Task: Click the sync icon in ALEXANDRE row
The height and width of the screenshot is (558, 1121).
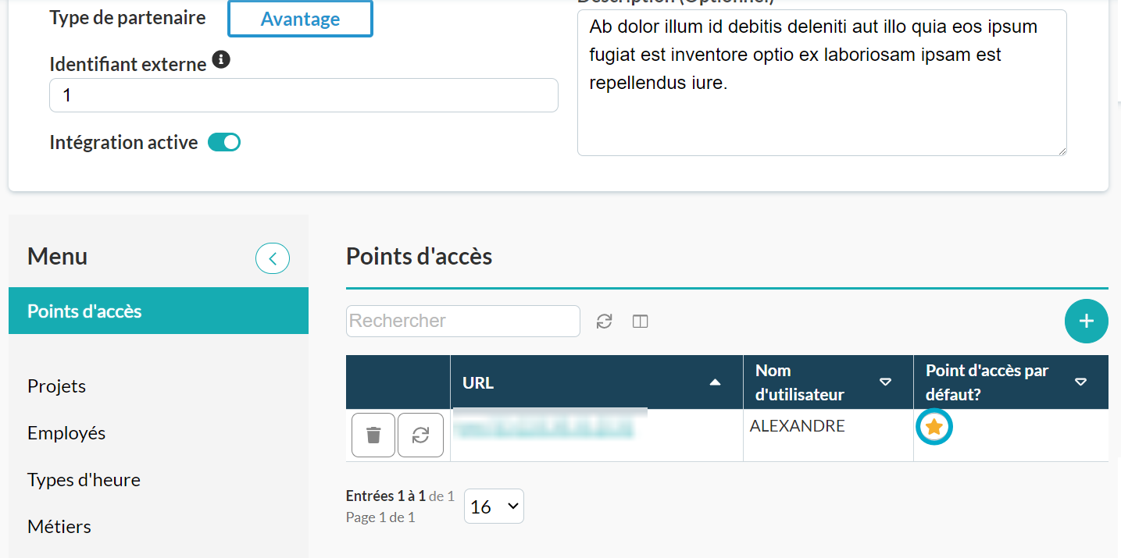Action: [420, 435]
